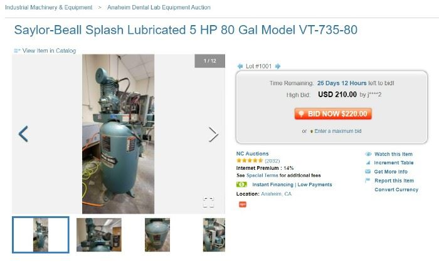Open Anaheim Dental Lab Equipment Auction breadcrumb
This screenshot has width=439, height=262.
[x=159, y=8]
